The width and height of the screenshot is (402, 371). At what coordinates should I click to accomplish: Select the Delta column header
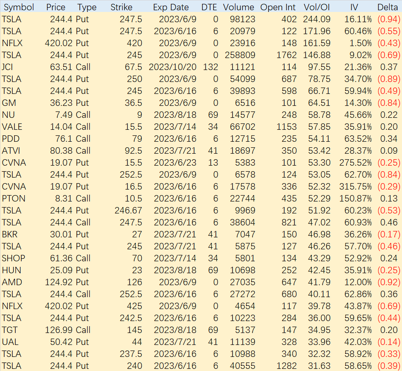[387, 7]
